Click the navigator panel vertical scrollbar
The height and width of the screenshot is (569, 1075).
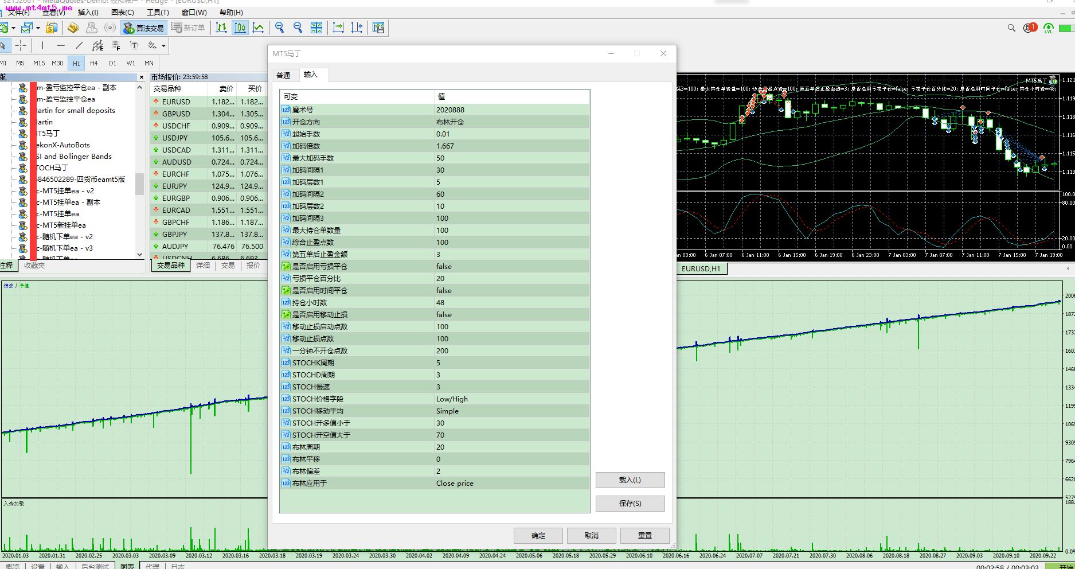pos(139,170)
